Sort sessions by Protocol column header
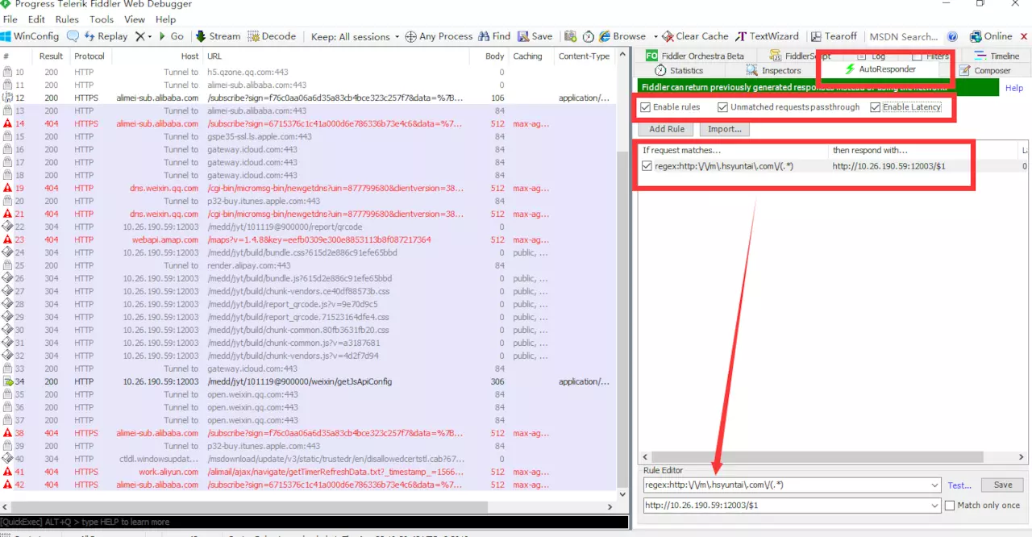This screenshot has height=537, width=1032. [x=89, y=56]
